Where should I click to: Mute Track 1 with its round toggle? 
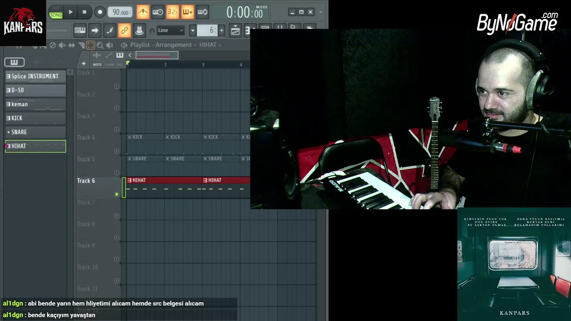[x=117, y=86]
